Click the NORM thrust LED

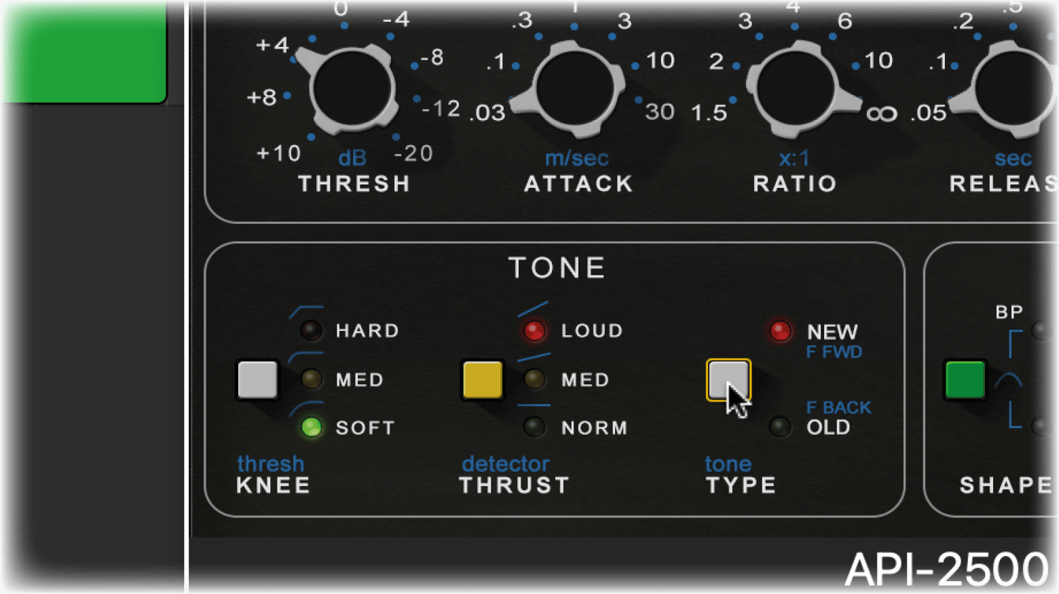[x=534, y=427]
